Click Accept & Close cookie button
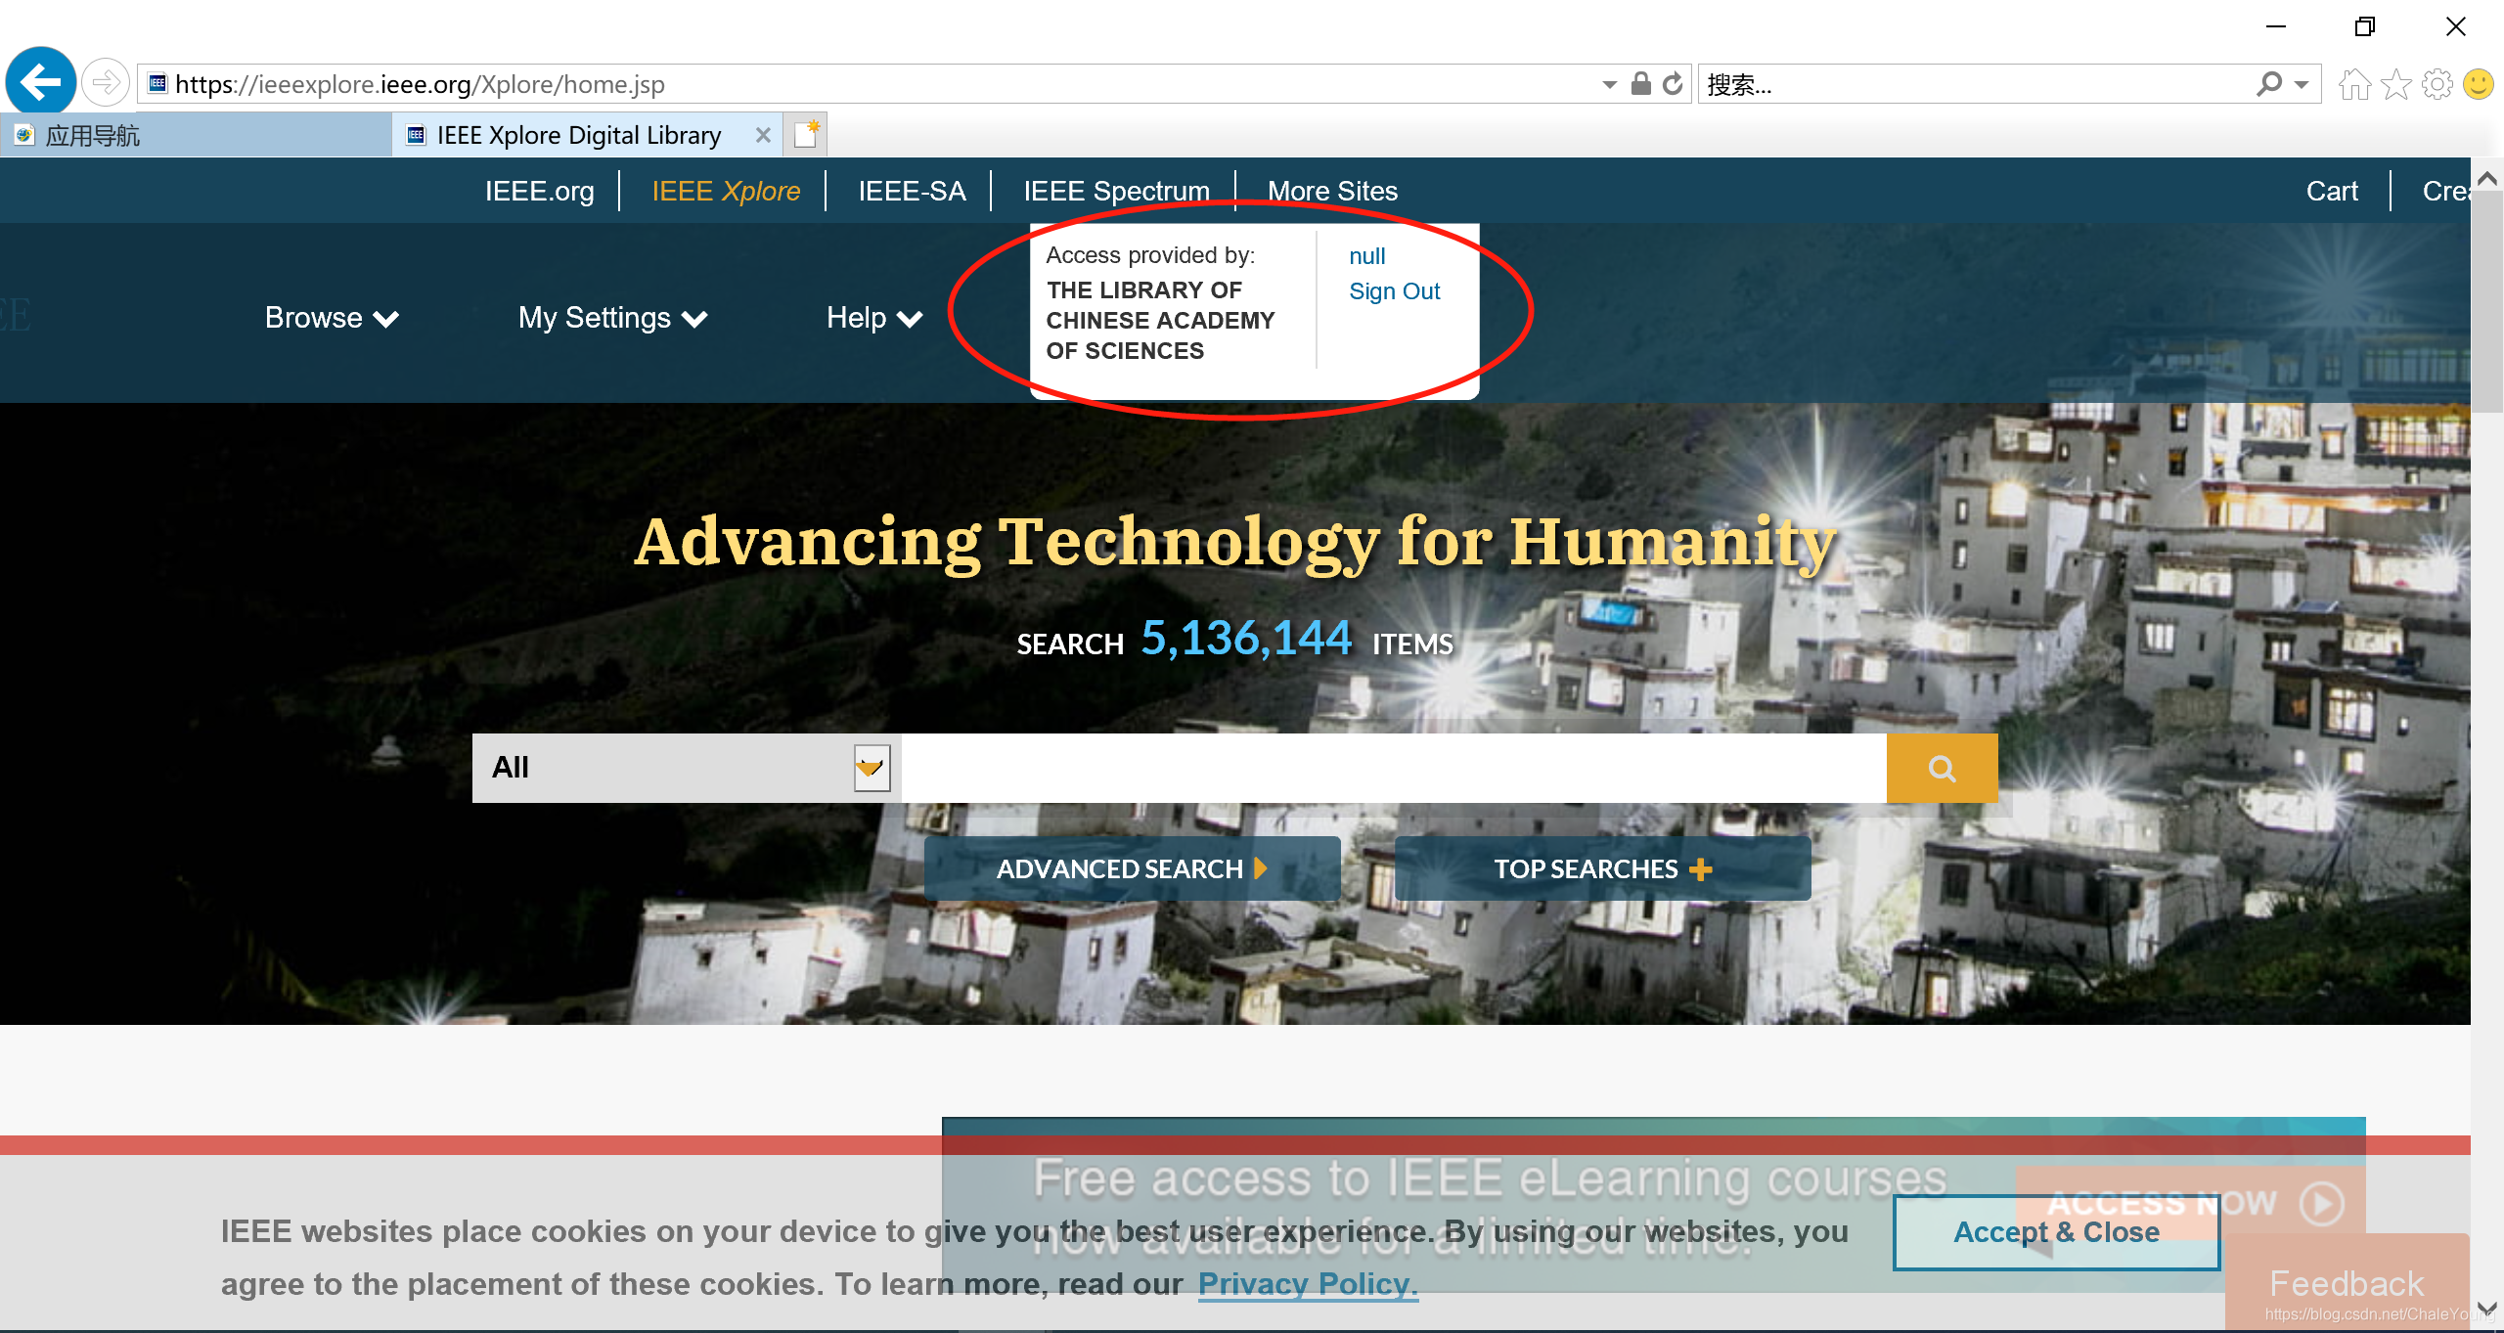 (2056, 1232)
